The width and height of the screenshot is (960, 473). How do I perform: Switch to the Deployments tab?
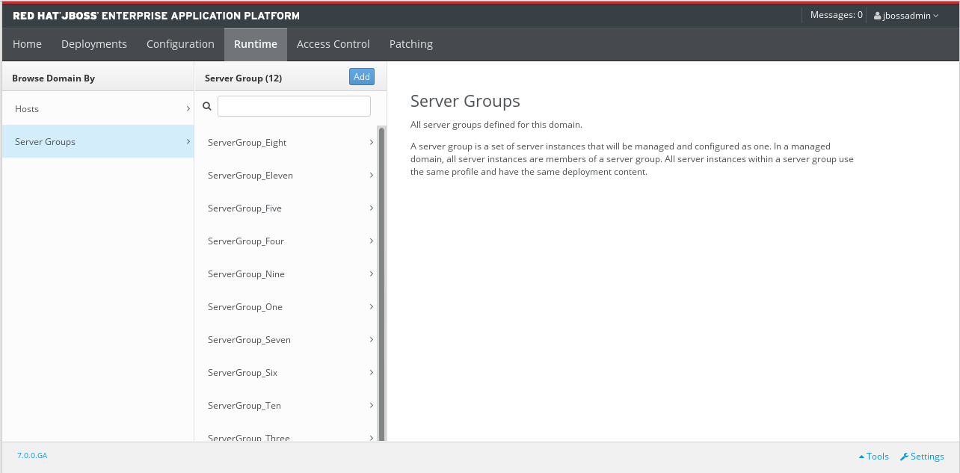[94, 44]
